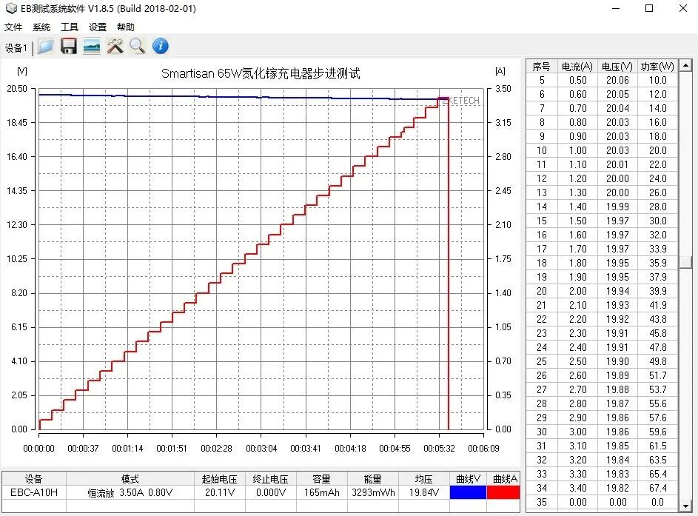The width and height of the screenshot is (698, 516).
Task: Select the EBC-A10H device cell
Action: point(34,492)
